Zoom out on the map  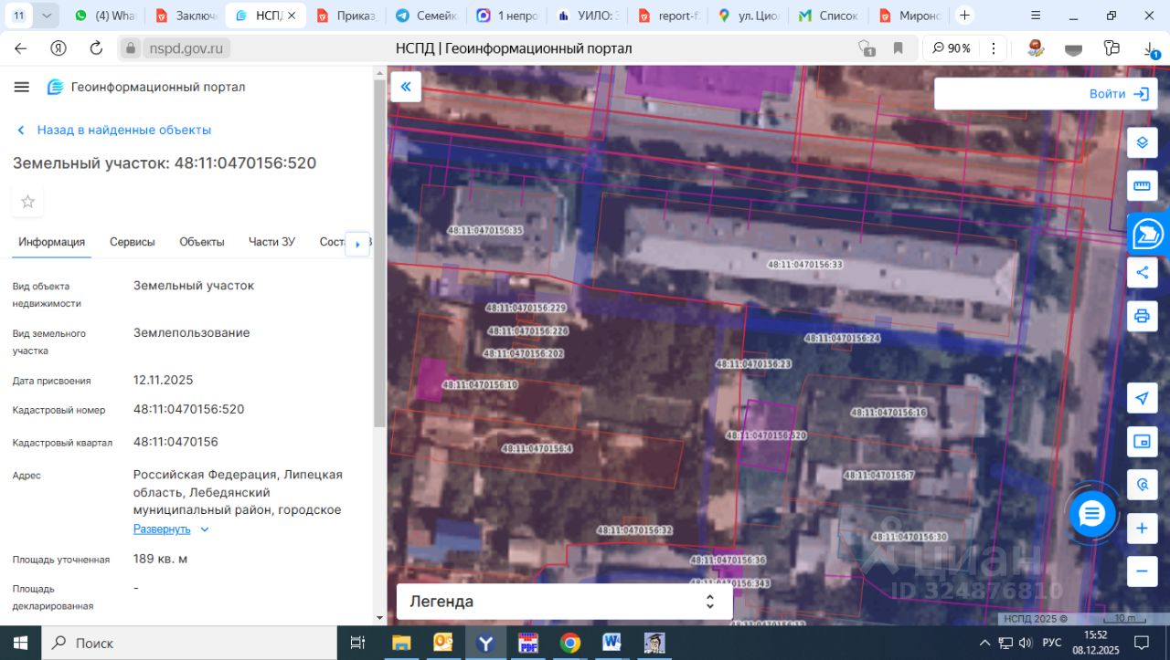1142,571
